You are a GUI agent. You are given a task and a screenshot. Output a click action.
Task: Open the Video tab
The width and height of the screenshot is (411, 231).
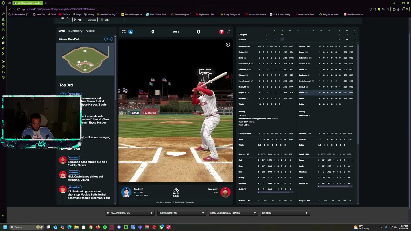tap(90, 31)
